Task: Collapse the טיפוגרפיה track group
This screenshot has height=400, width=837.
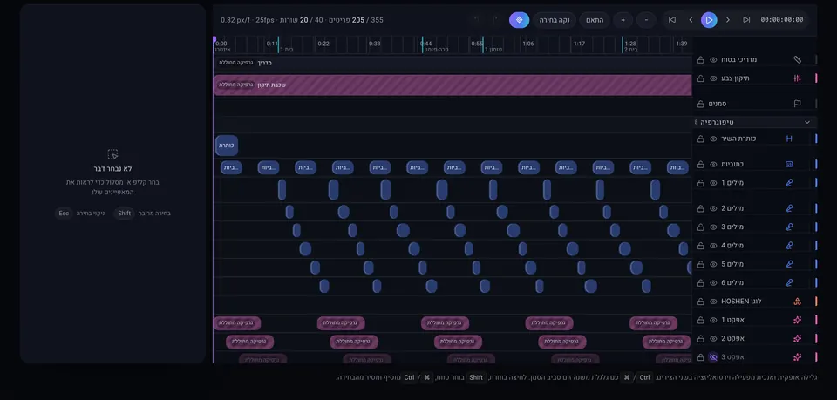Action: coord(807,122)
